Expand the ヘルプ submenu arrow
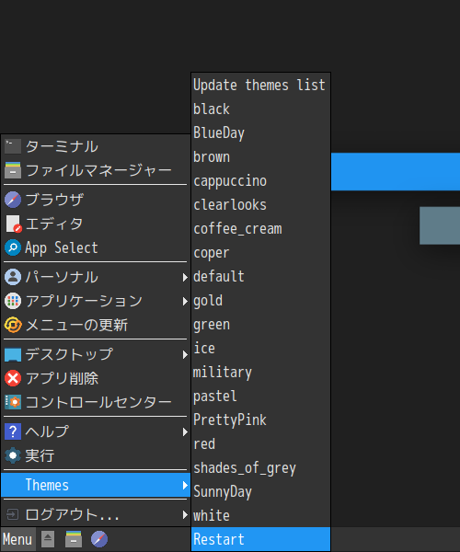460x552 pixels. pyautogui.click(x=185, y=432)
